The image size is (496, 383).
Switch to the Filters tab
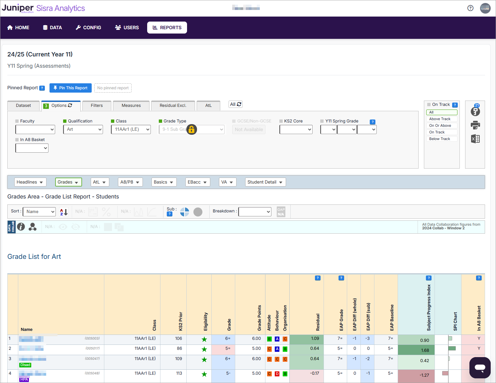click(x=97, y=105)
